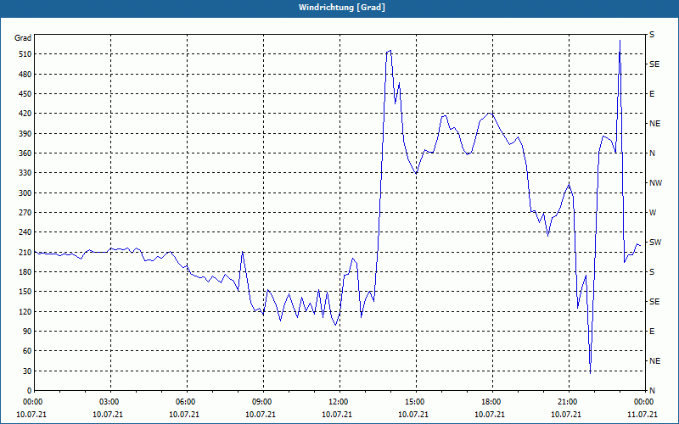The width and height of the screenshot is (679, 424).
Task: Click the S compass label level with 180
Action: point(652,272)
